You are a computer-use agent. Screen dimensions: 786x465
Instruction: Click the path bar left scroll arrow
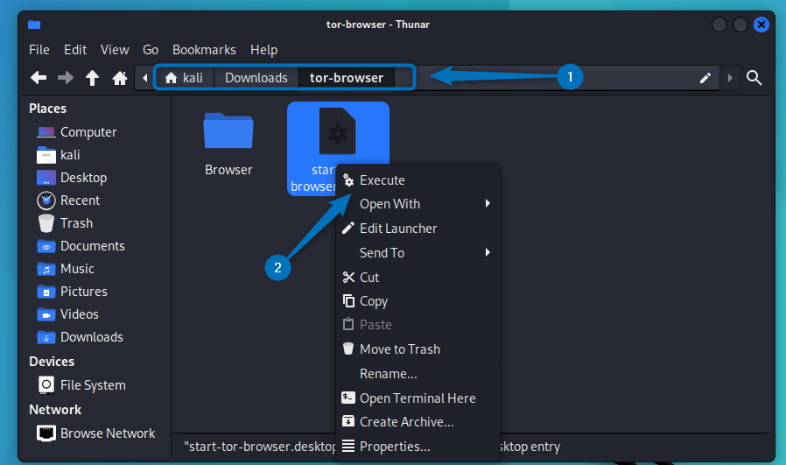pos(145,78)
